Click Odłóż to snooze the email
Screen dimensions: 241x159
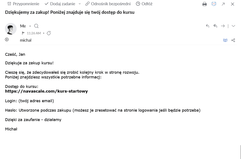coord(144,4)
